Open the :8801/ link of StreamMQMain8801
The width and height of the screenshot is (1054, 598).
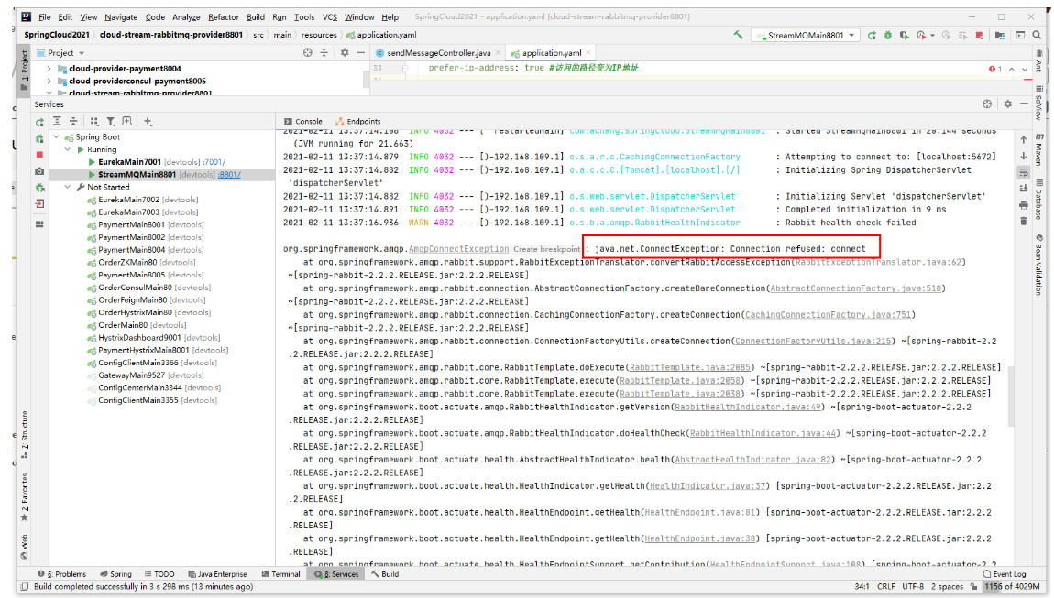(x=229, y=175)
